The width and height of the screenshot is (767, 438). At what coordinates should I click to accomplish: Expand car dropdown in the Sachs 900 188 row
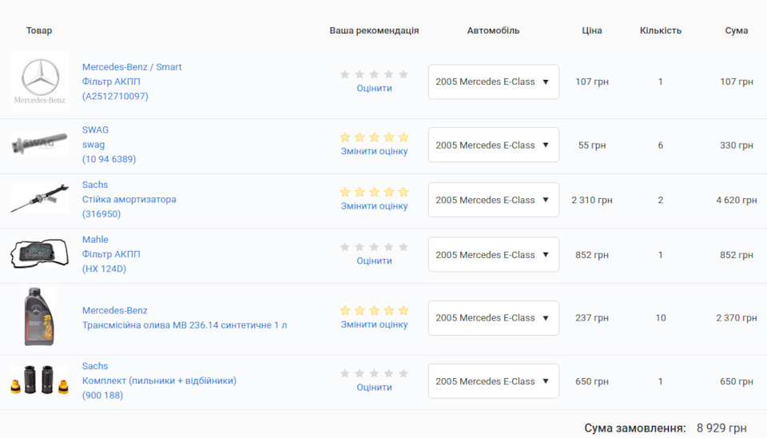pyautogui.click(x=494, y=381)
